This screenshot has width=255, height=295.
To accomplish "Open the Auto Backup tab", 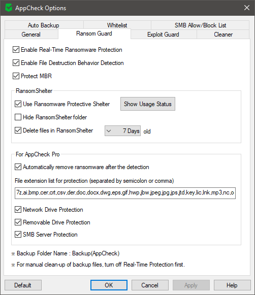I will 44,25.
